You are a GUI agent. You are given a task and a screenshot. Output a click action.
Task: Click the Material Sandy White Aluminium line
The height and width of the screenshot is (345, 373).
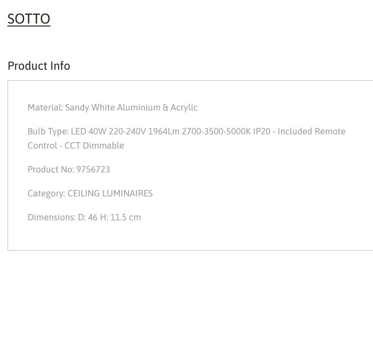(x=112, y=108)
